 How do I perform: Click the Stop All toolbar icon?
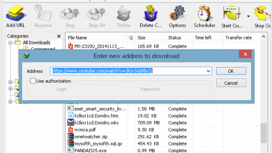click(x=96, y=16)
